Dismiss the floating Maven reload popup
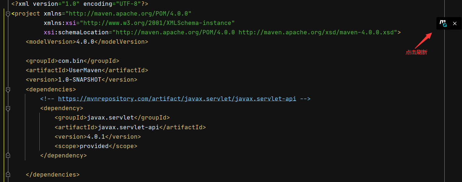462x182 pixels. (x=455, y=23)
